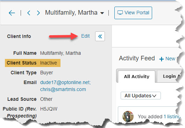Click the View Portal button
The height and width of the screenshot is (128, 185).
point(133,13)
